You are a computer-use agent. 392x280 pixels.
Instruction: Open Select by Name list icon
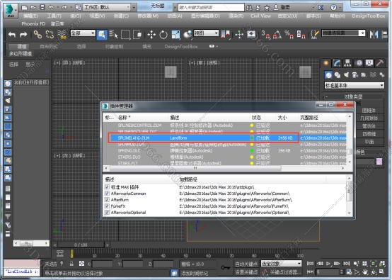pyautogui.click(x=114, y=34)
